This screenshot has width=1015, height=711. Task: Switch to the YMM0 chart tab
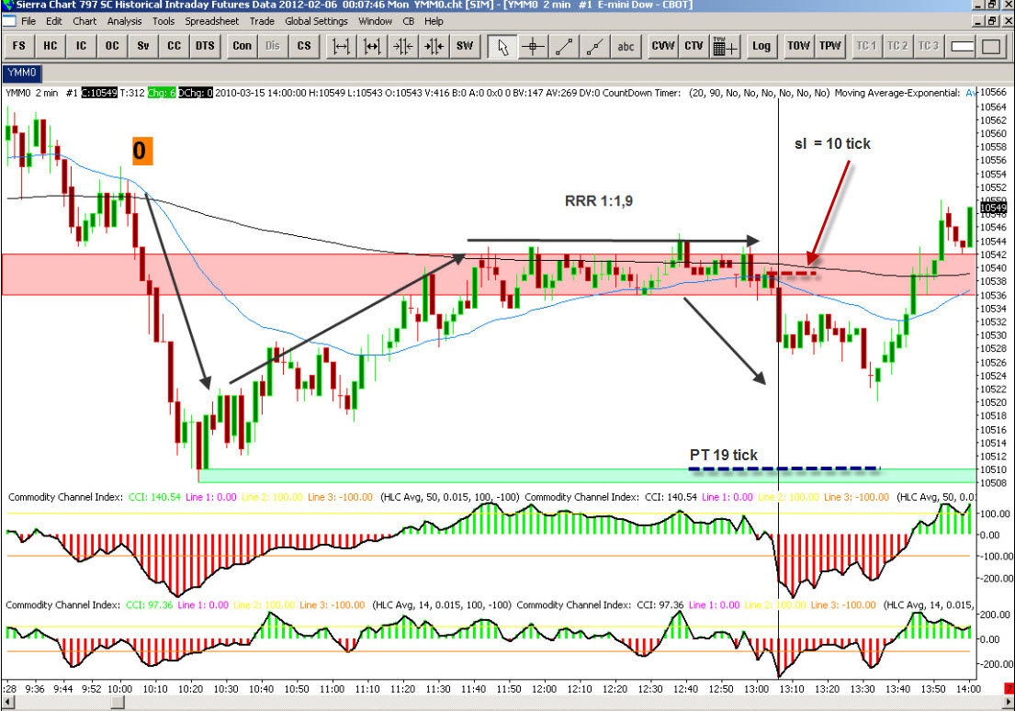click(22, 73)
